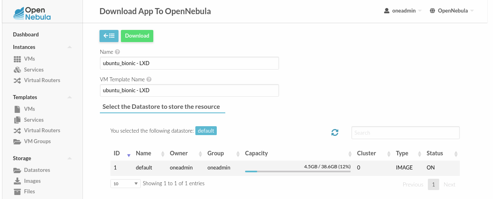Viewport: 493px width, 199px height.
Task: Open the entries-per-page selector
Action: point(125,183)
